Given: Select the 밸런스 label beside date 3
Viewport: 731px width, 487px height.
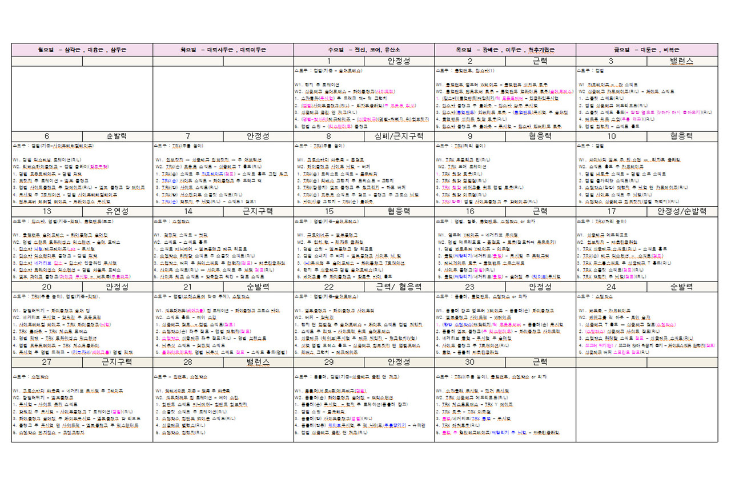Looking at the screenshot, I should point(682,61).
